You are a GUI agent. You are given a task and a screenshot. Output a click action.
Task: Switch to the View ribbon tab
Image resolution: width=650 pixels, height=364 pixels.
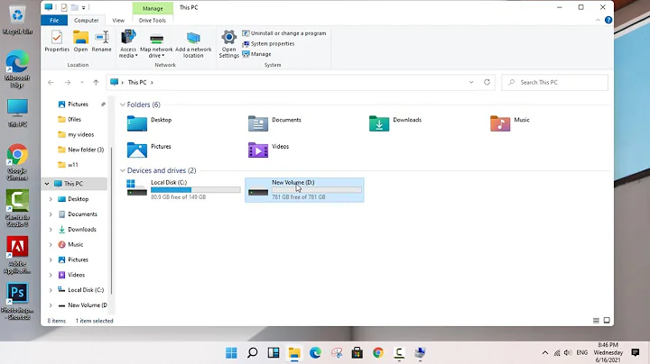point(118,20)
